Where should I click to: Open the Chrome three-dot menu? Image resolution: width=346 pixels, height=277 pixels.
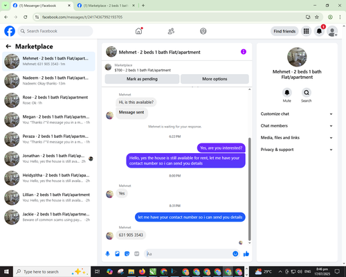[x=340, y=17]
